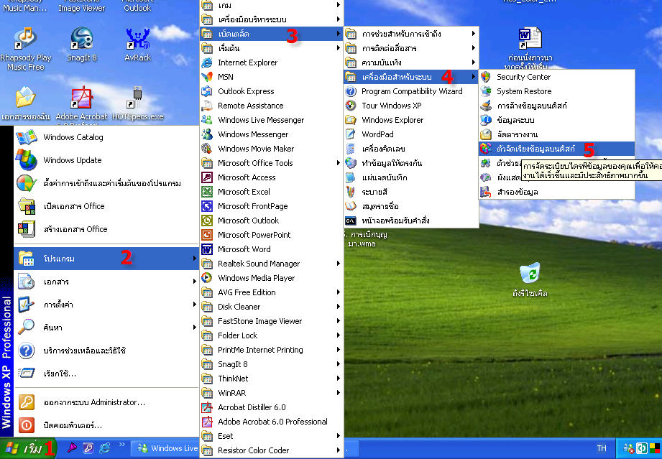The height and width of the screenshot is (459, 662).
Task: Select Disk Cleanup (การล้างข้อมูลบนดิสก์)
Action: coord(557,106)
